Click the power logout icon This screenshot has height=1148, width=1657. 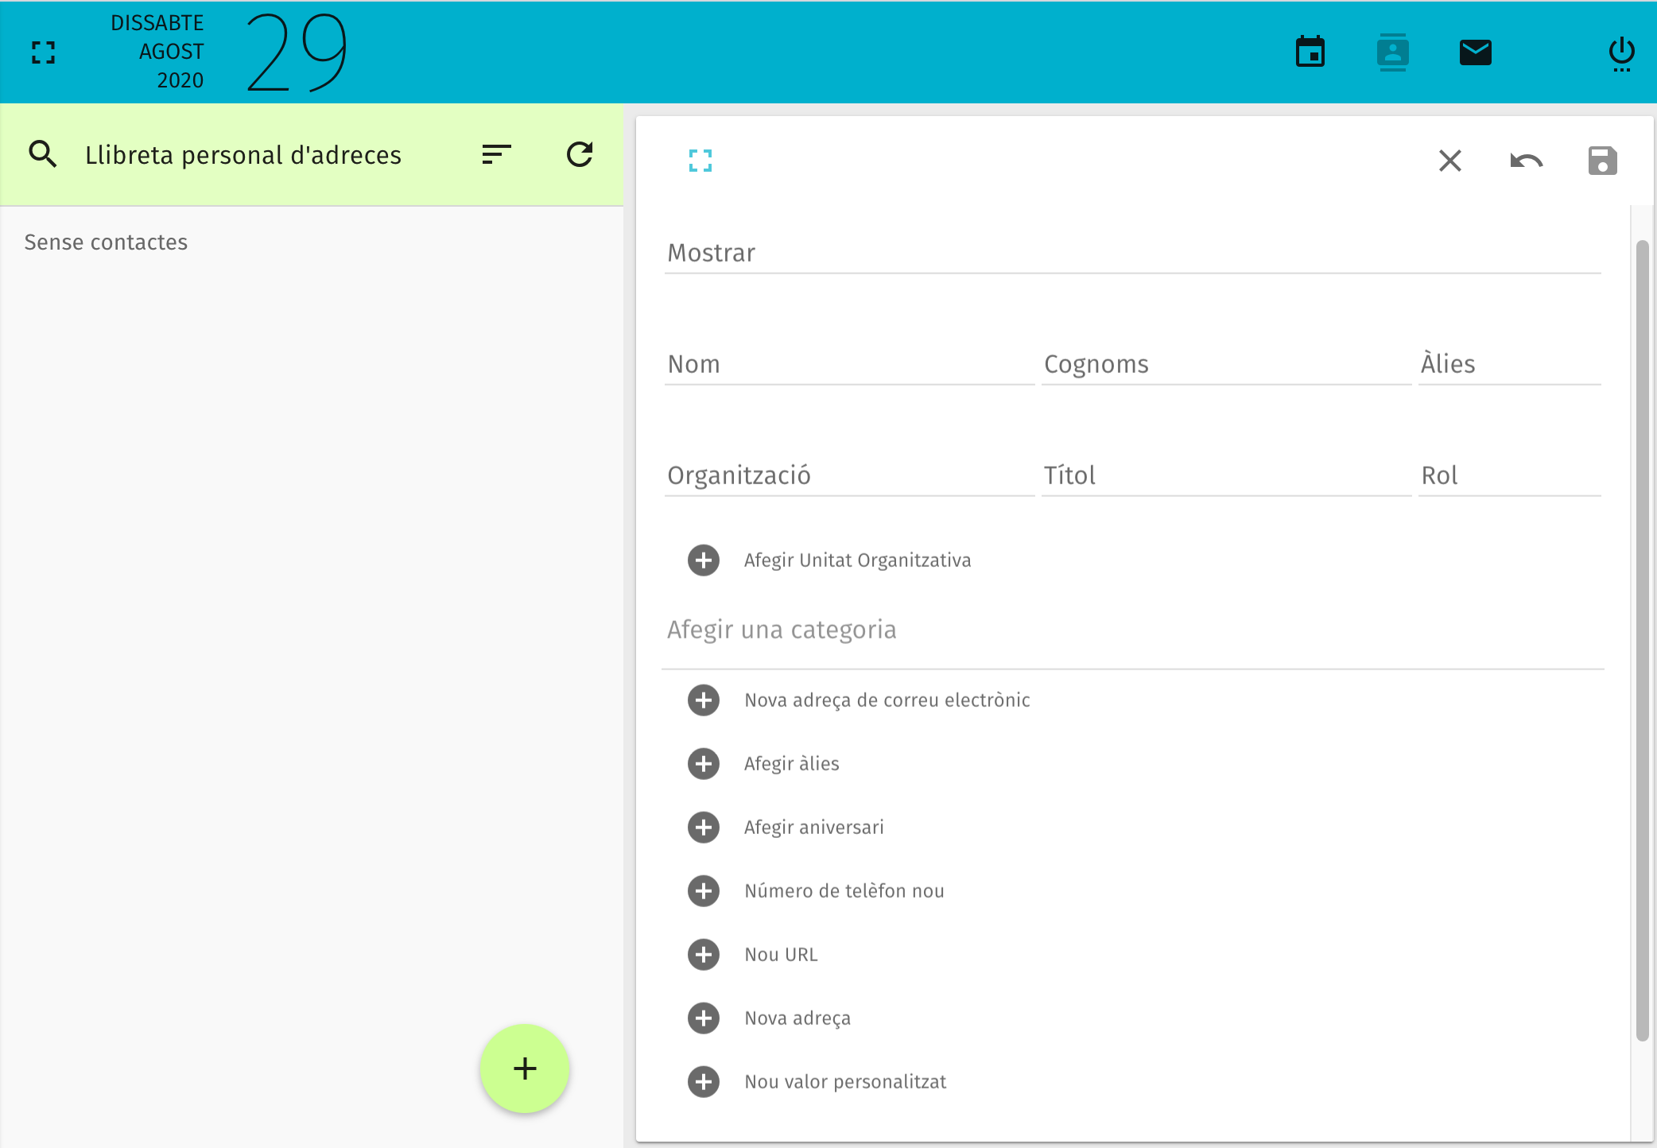tap(1621, 54)
